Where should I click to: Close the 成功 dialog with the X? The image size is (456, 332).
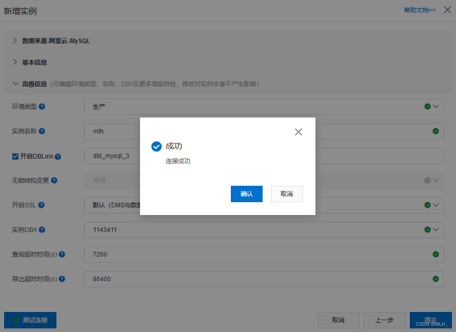coord(299,132)
